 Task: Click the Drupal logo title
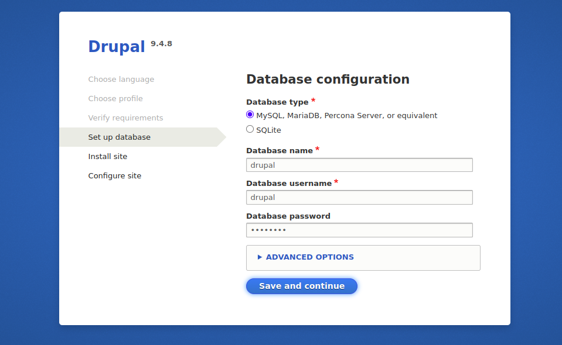117,46
